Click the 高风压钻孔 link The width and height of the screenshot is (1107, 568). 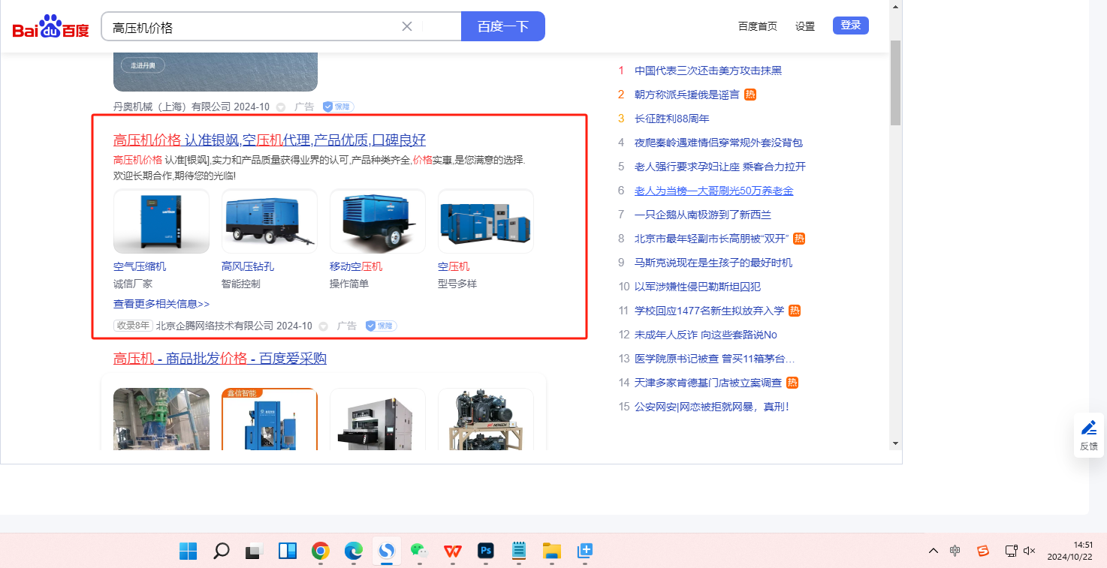click(248, 266)
